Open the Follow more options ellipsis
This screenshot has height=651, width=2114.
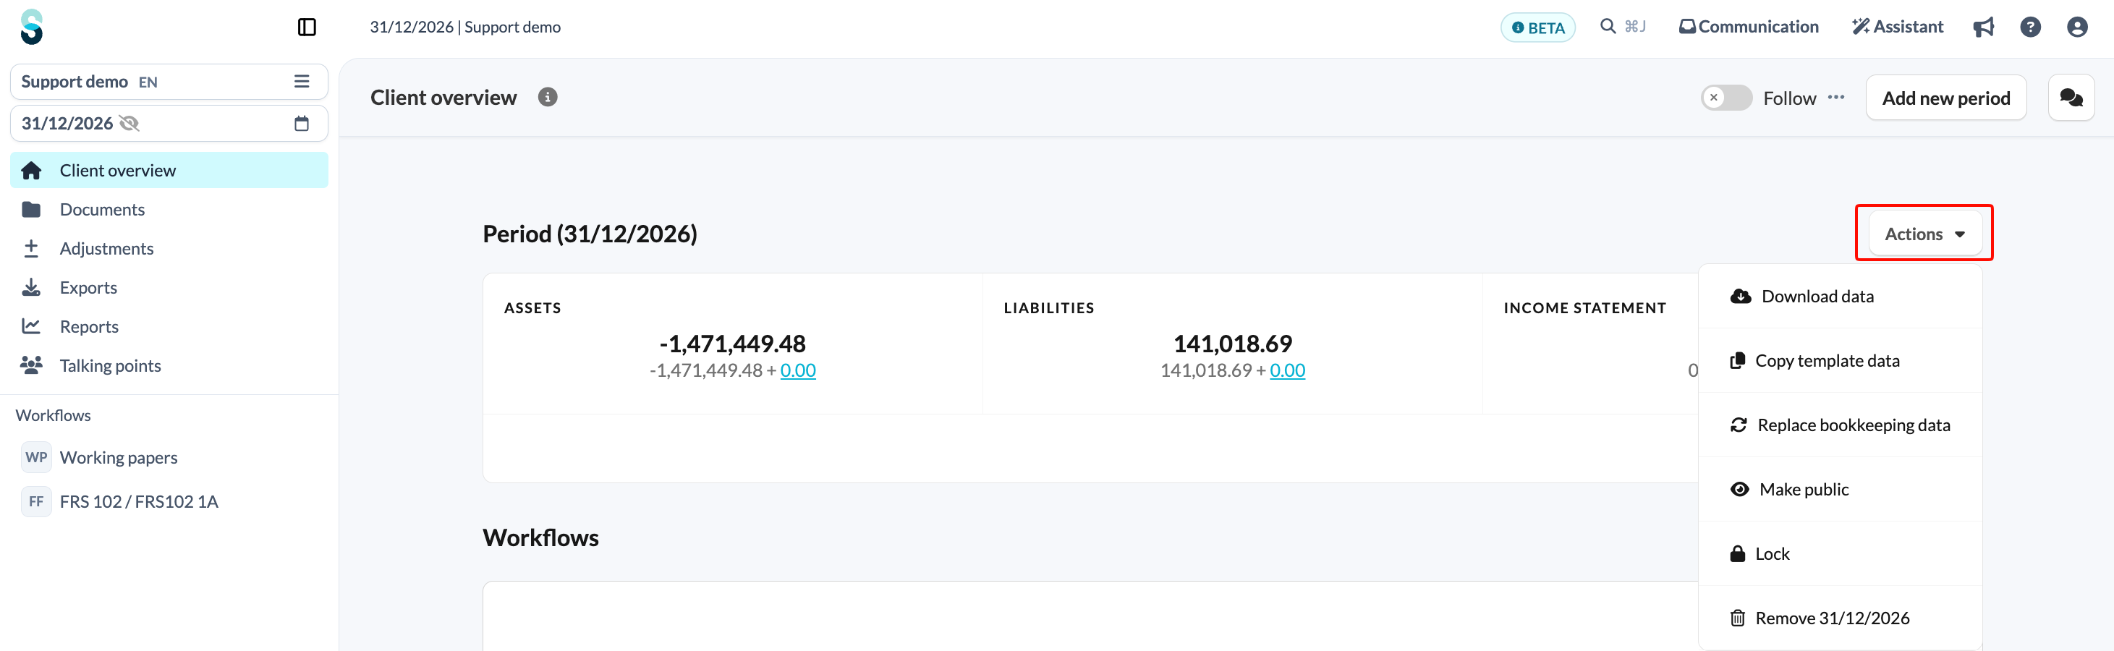[x=1837, y=97]
